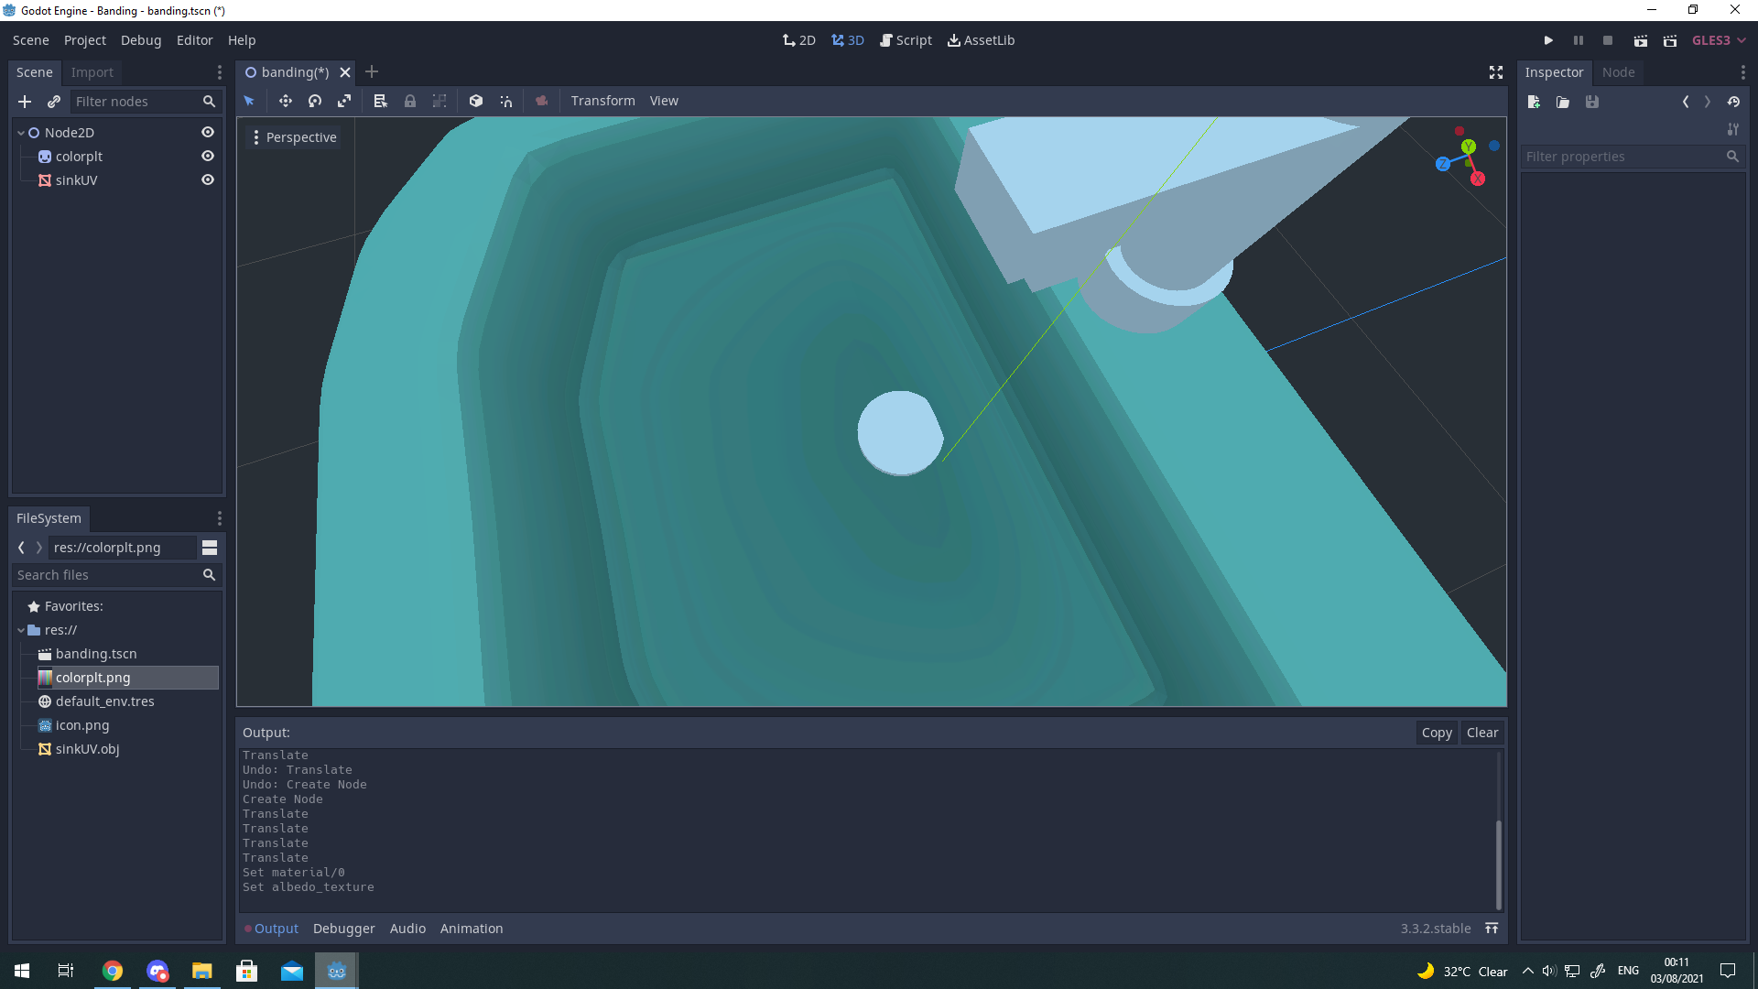The width and height of the screenshot is (1758, 989).
Task: Click the add new node plus icon
Action: 25,102
